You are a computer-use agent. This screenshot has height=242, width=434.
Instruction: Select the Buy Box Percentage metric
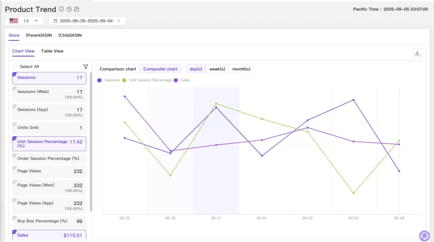49,222
